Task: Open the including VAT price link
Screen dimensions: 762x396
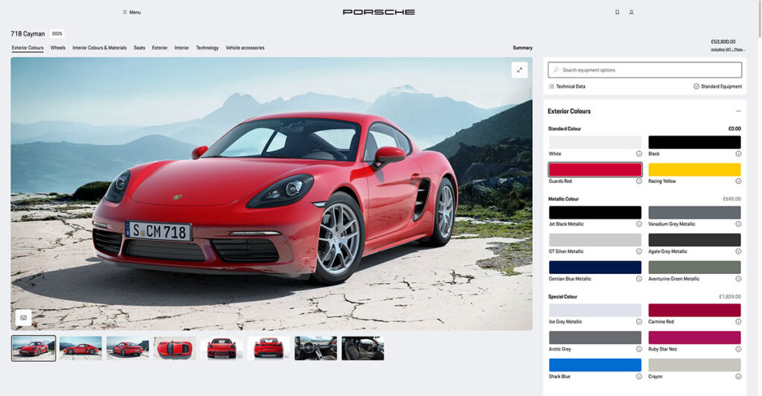Action: (728, 49)
